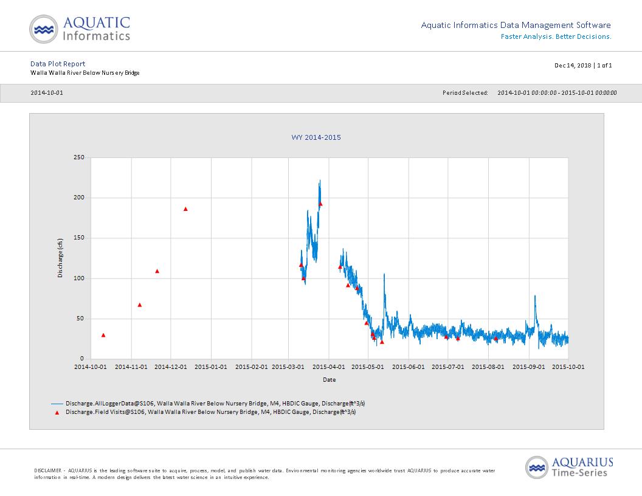Image resolution: width=642 pixels, height=496 pixels.
Task: Click 'Walla Walla River Below Nursery Bridge' subtitle
Action: coord(85,73)
